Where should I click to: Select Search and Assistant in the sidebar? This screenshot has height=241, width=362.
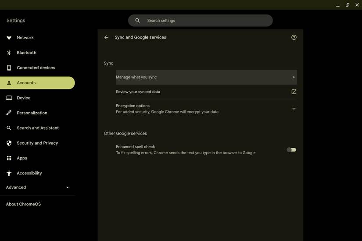[38, 128]
